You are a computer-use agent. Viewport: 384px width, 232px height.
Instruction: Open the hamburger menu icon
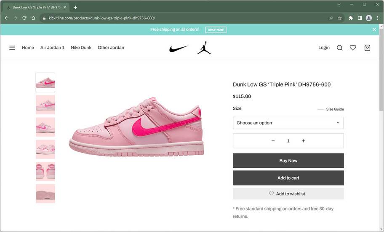(12, 48)
